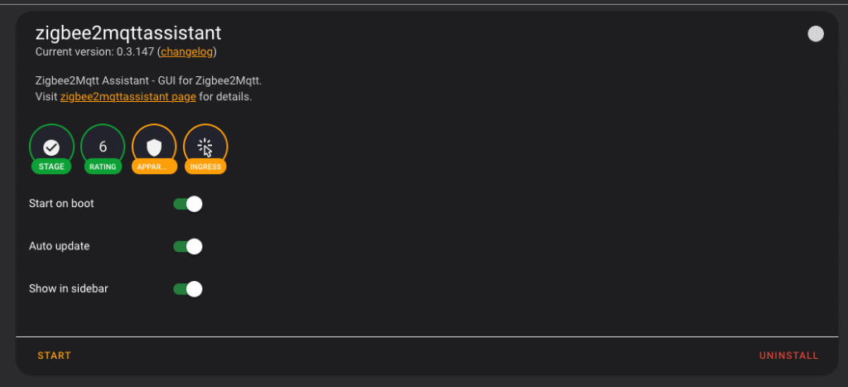Screen dimensions: 848x387
Task: Select the orange INGRESS badge label
Action: (205, 167)
